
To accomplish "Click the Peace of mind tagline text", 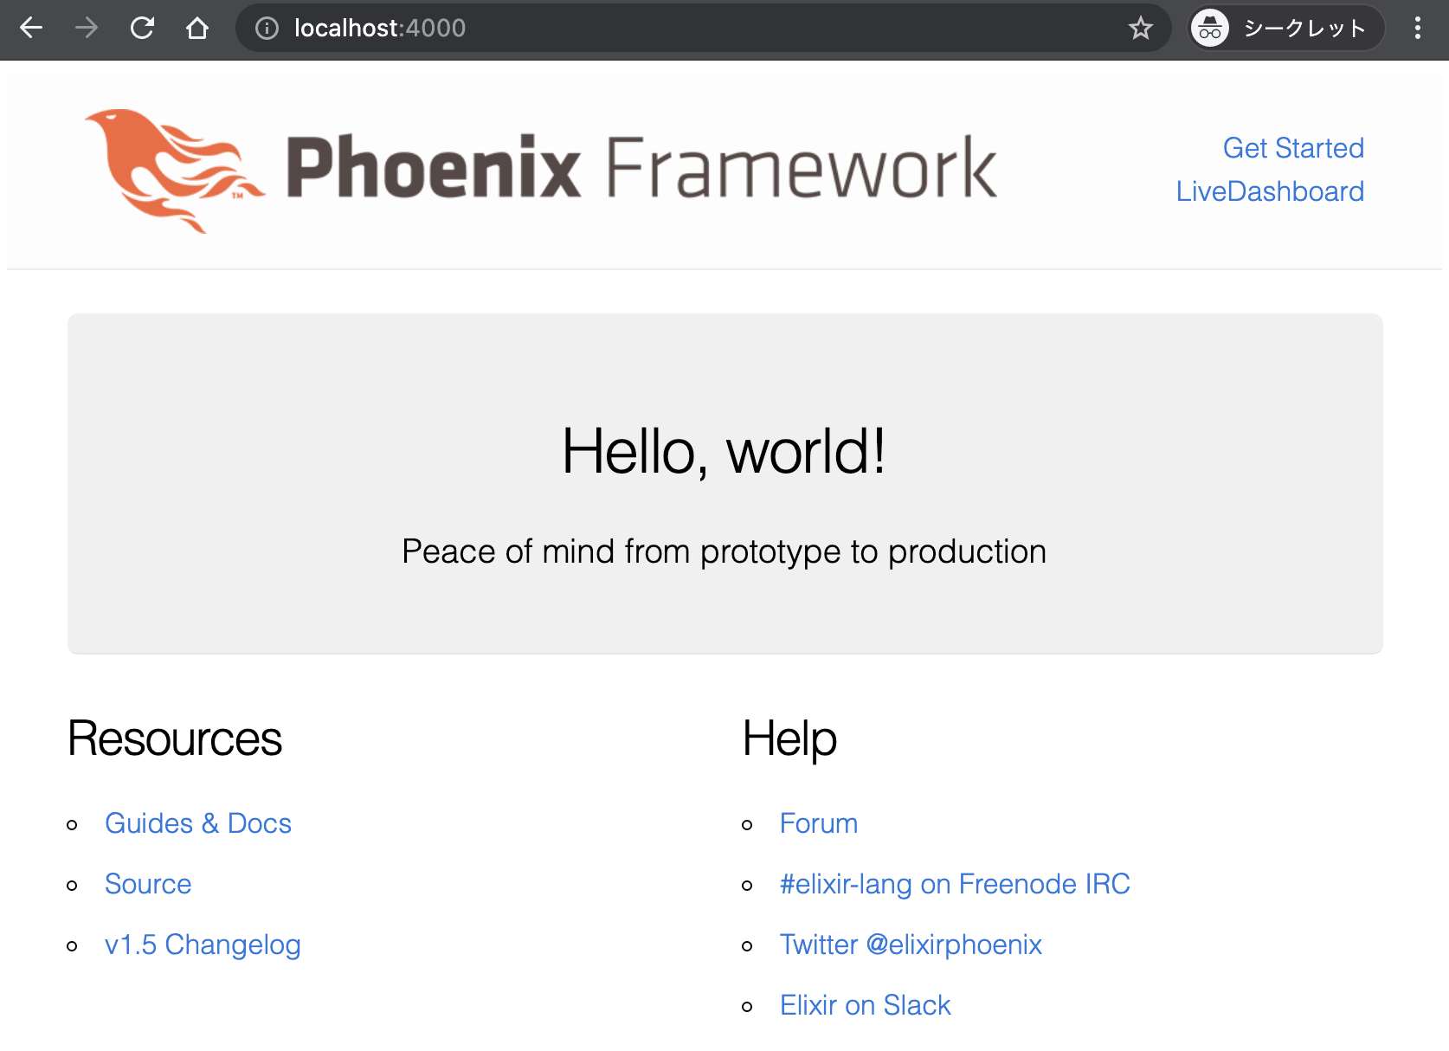I will pos(724,551).
